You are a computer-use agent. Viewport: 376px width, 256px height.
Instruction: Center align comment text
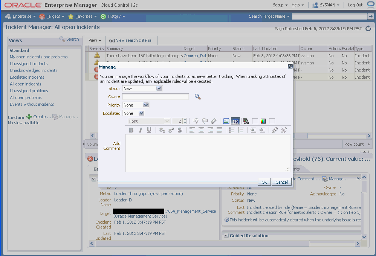point(201,130)
